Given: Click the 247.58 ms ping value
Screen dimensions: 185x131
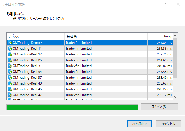Looking at the screenshot, I should tap(164, 72).
